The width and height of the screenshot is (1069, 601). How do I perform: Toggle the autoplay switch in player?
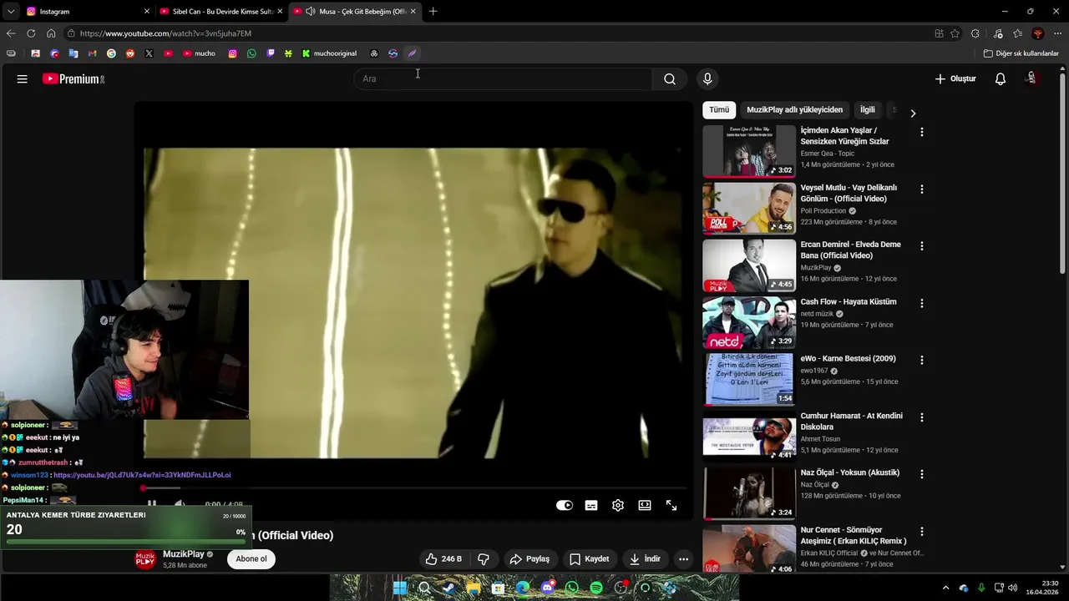coord(565,505)
